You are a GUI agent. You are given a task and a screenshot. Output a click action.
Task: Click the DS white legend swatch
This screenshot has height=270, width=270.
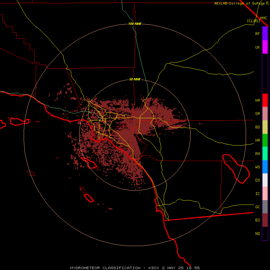coord(265,180)
